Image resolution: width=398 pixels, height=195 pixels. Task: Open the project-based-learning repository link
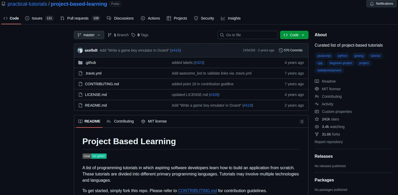79,4
